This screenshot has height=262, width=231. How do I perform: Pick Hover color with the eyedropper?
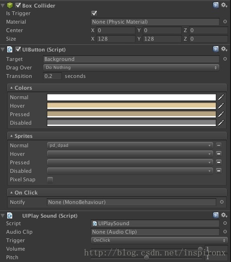[x=221, y=106]
